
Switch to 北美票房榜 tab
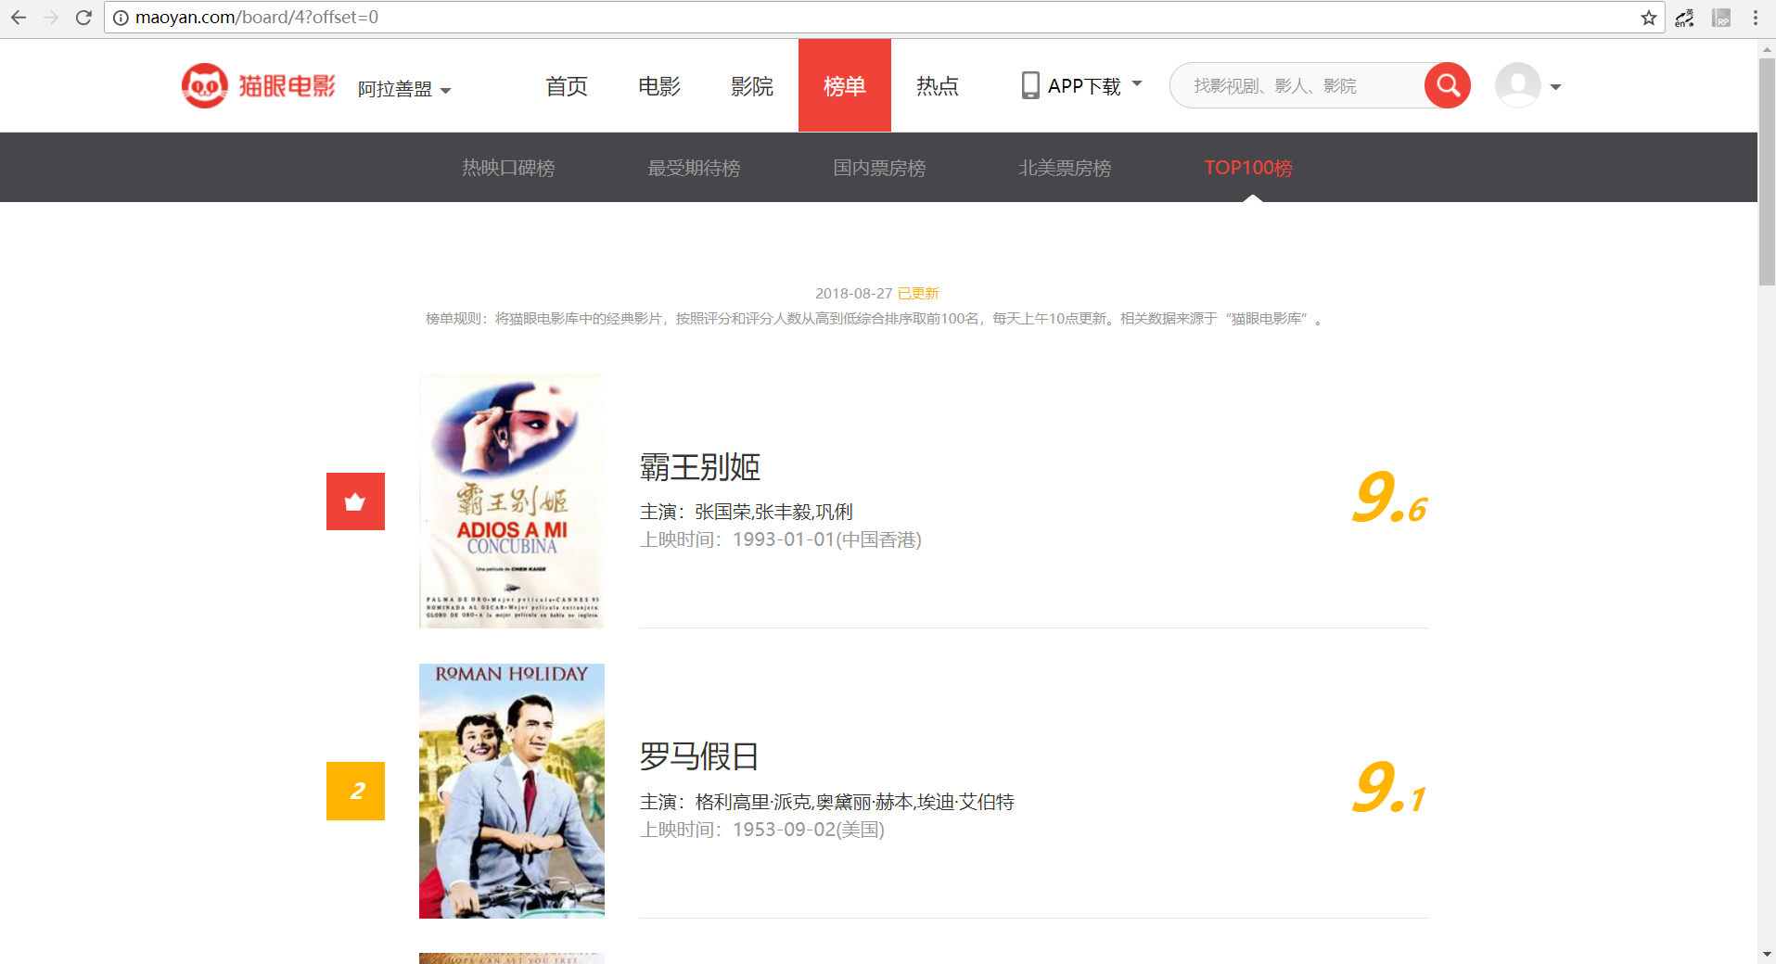tap(1065, 168)
